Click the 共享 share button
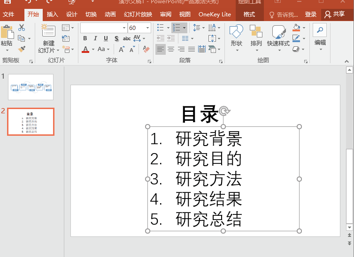The image size is (354, 257). [x=335, y=15]
